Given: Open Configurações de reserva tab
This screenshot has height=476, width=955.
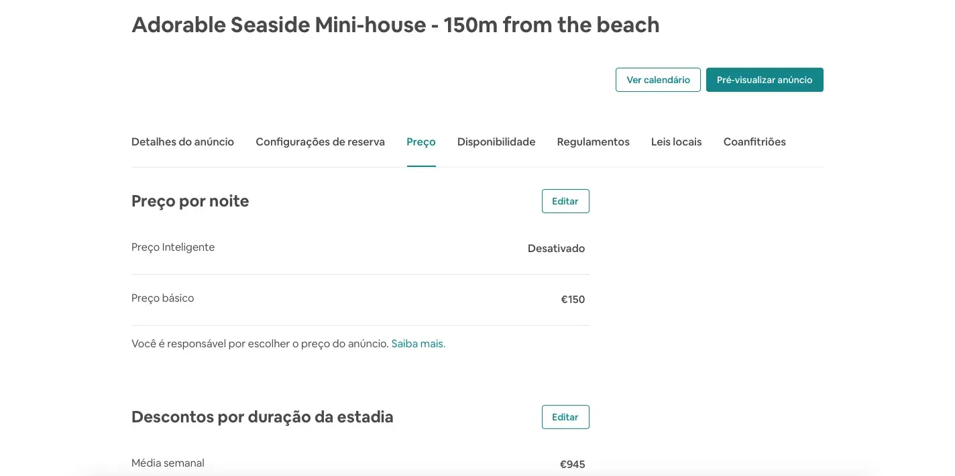Looking at the screenshot, I should coord(320,141).
